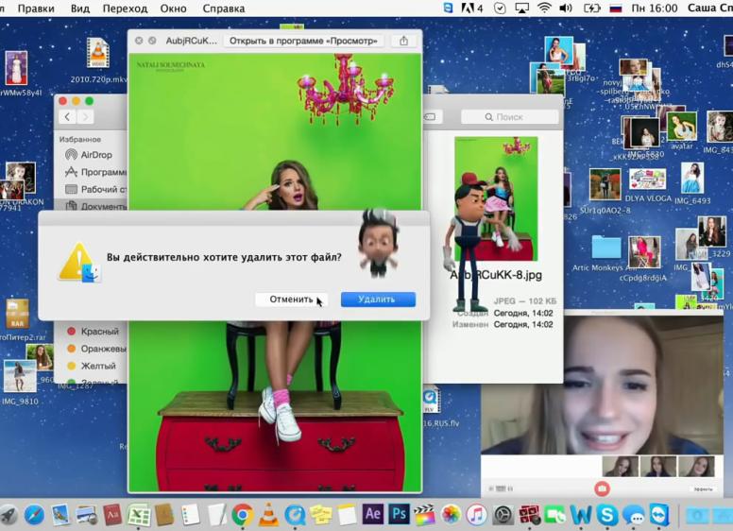
Task: Click the battery icon in the menu bar
Action: (x=591, y=8)
